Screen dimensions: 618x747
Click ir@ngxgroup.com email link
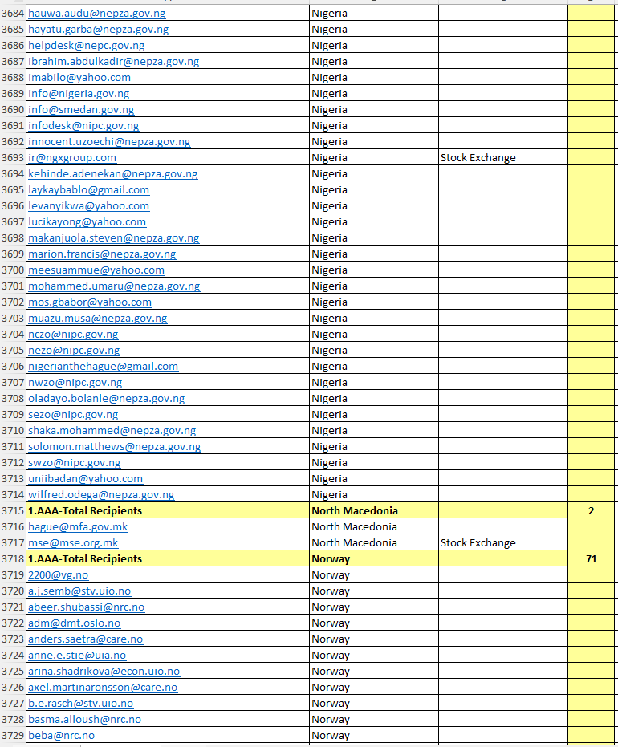click(x=72, y=158)
